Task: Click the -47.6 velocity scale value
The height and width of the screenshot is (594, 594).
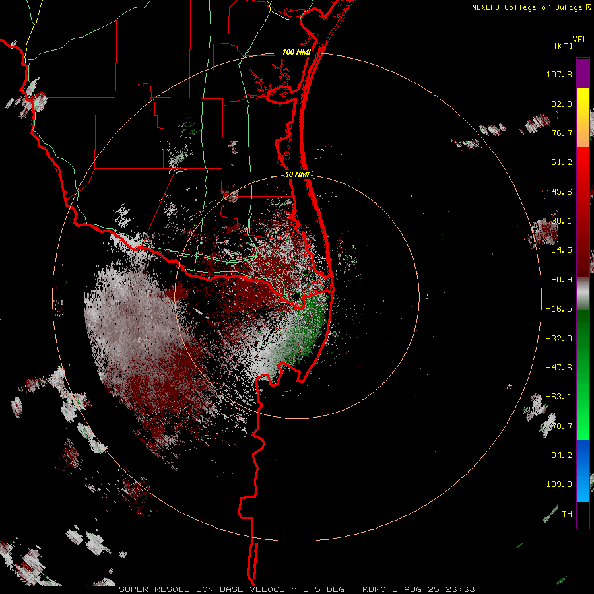Action: pos(559,368)
